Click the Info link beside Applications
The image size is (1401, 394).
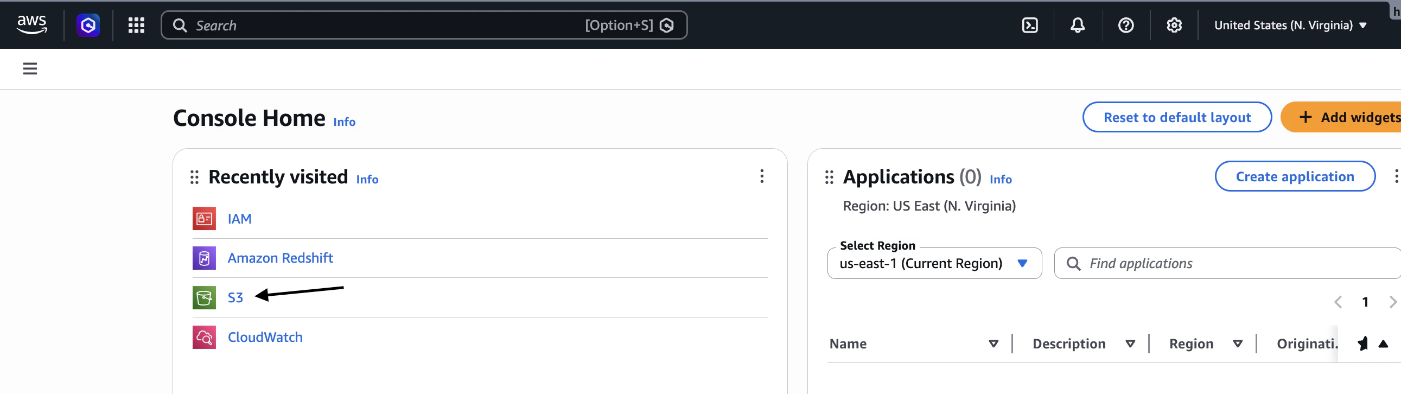click(1000, 180)
